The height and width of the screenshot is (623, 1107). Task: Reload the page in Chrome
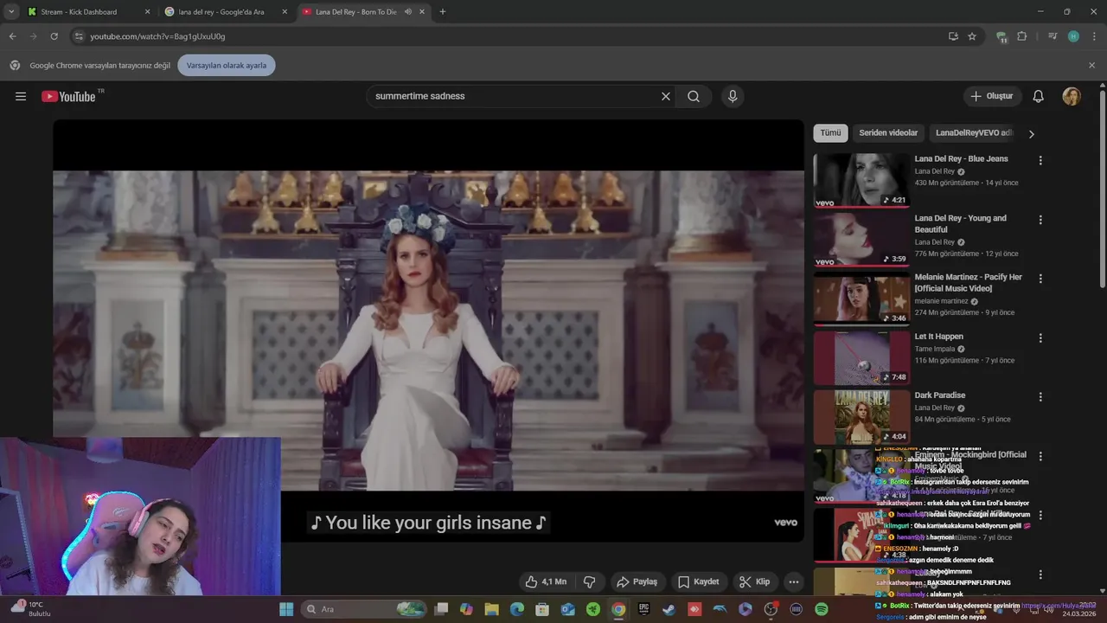click(x=54, y=36)
